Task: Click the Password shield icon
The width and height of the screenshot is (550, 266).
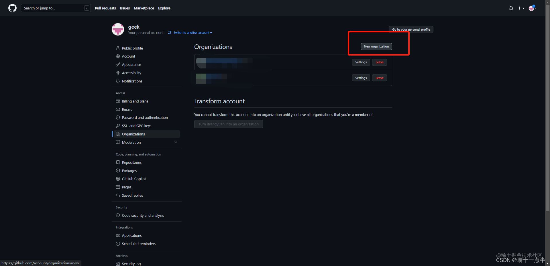Action: pos(118,117)
